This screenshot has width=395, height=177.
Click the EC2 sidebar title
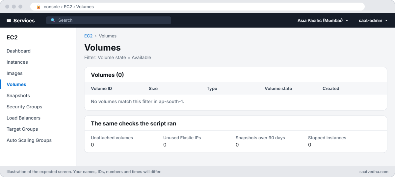click(x=12, y=37)
